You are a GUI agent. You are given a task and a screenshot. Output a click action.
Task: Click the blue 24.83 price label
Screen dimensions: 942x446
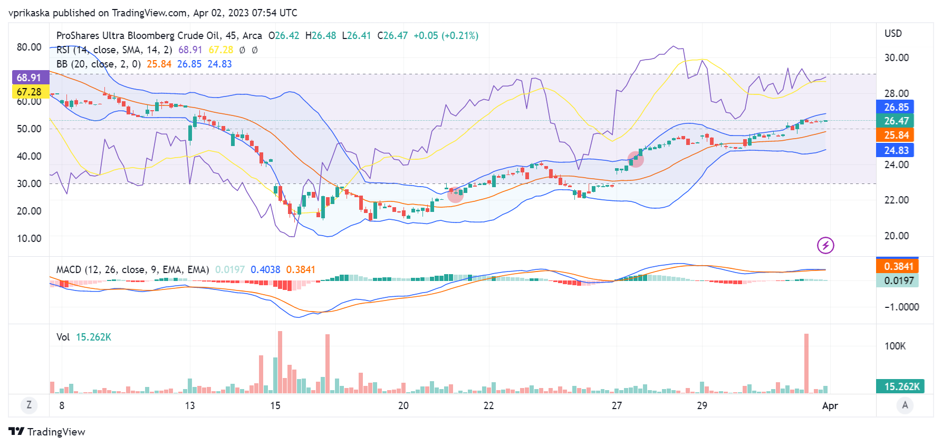[895, 150]
